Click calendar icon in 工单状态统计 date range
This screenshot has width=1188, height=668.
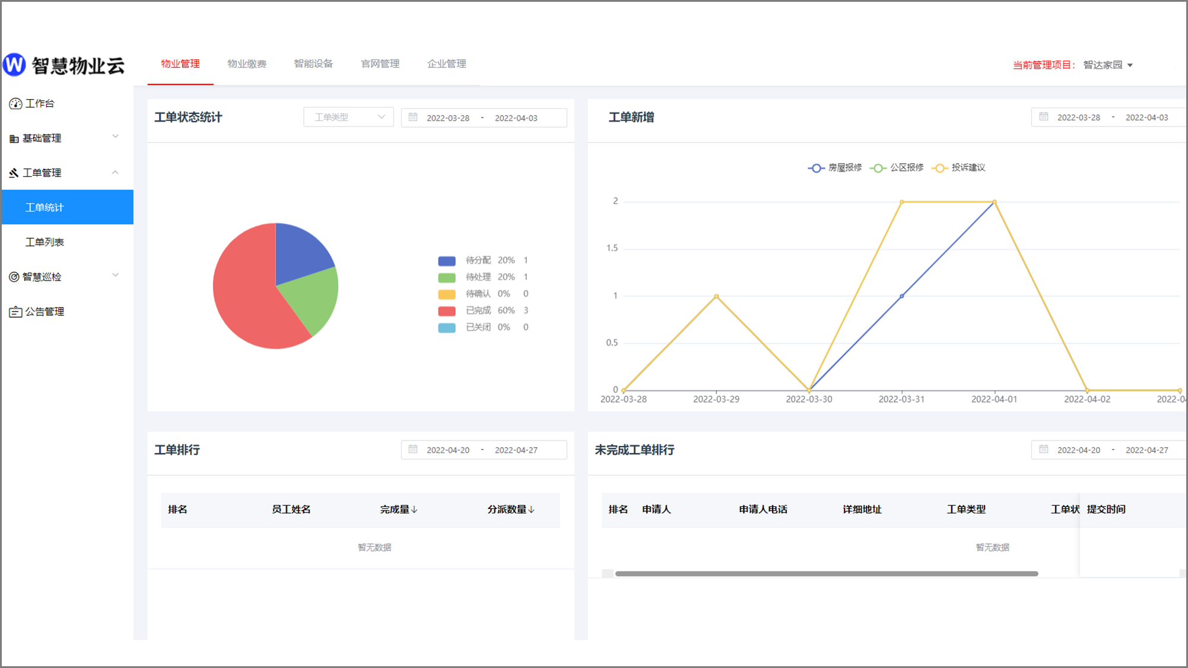click(414, 118)
